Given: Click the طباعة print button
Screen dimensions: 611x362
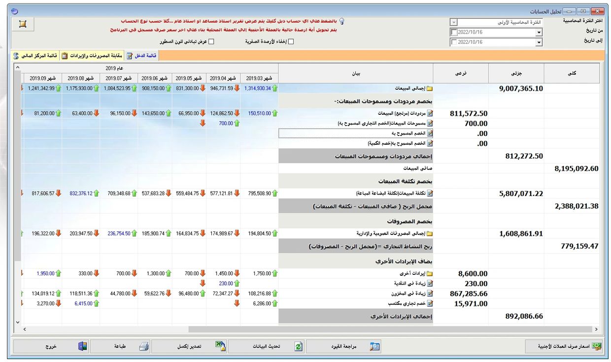Looking at the screenshot, I should (x=120, y=346).
